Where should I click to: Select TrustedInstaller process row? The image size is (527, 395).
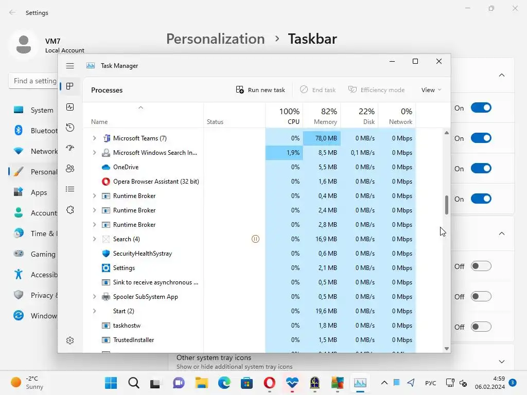[250, 340]
